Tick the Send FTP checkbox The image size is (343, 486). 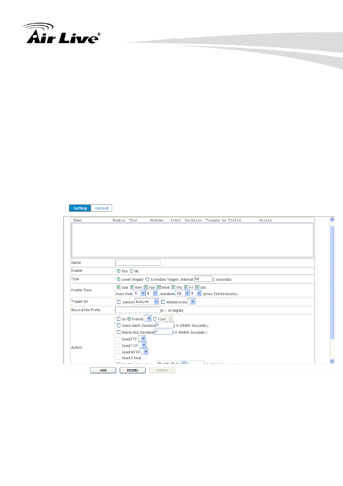tap(119, 339)
